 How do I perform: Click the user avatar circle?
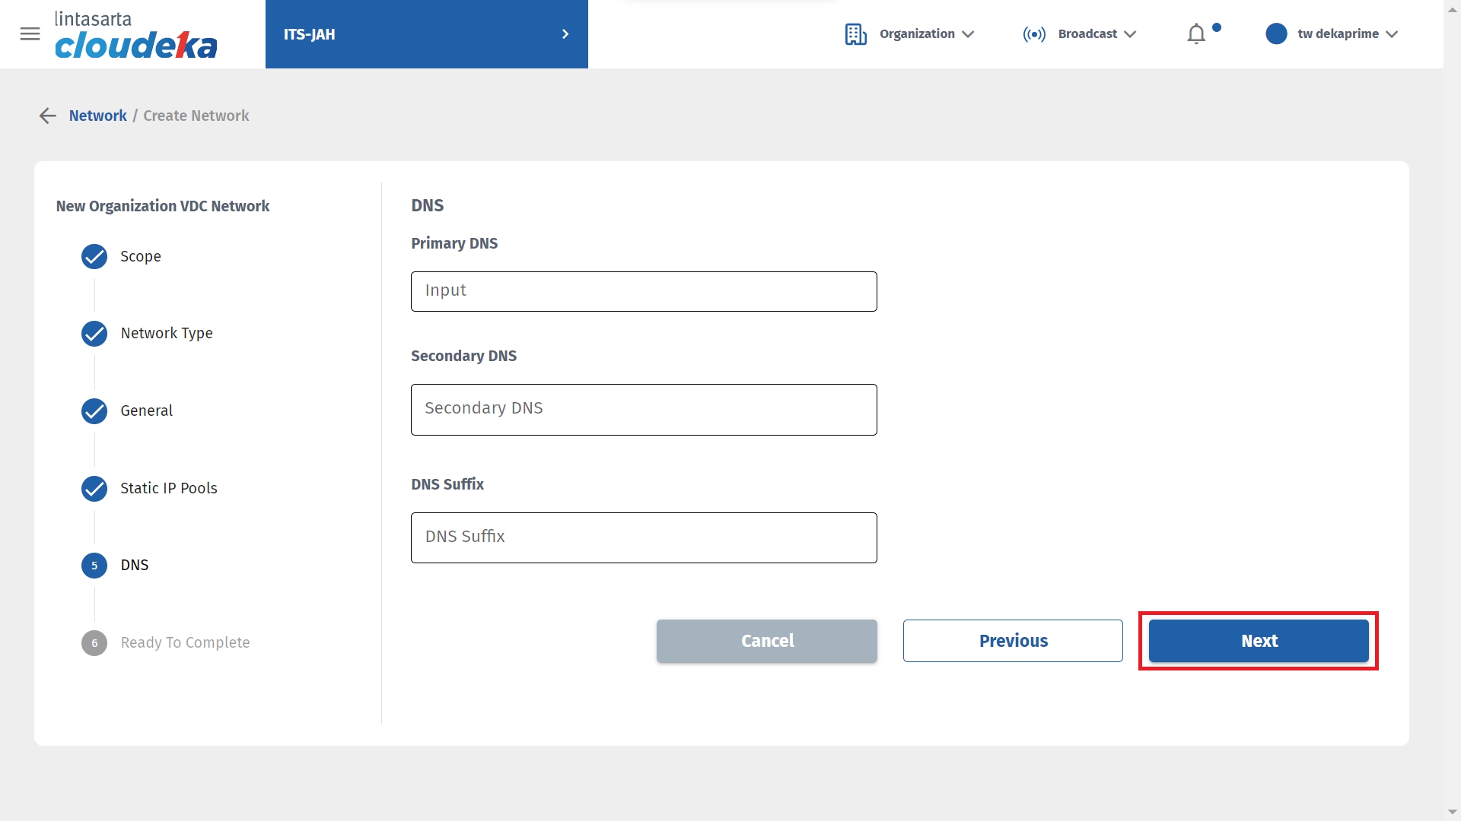tap(1276, 34)
